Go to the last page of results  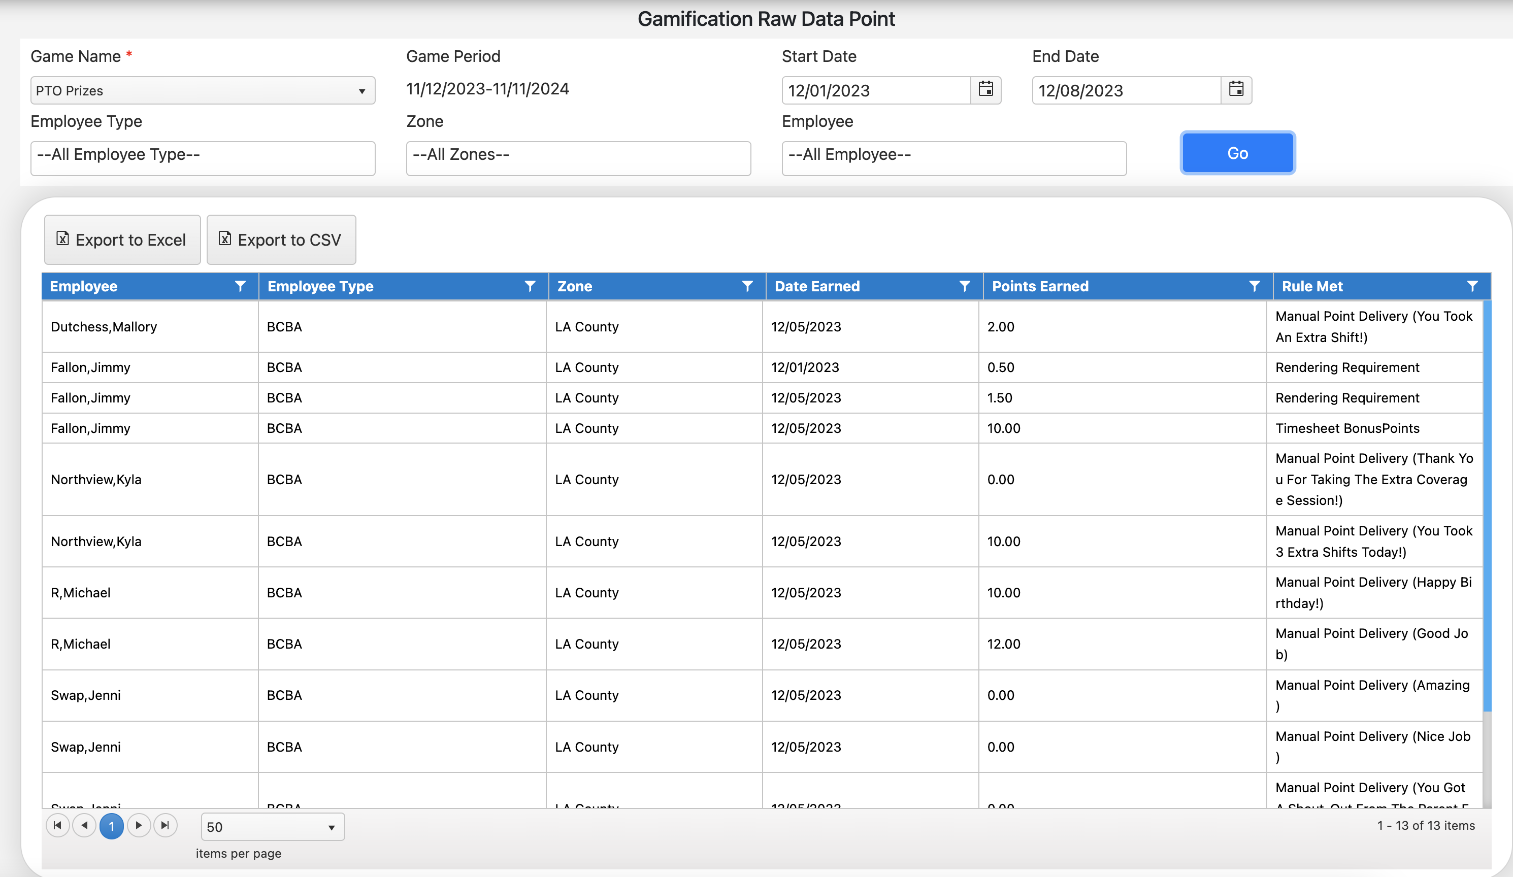tap(165, 825)
